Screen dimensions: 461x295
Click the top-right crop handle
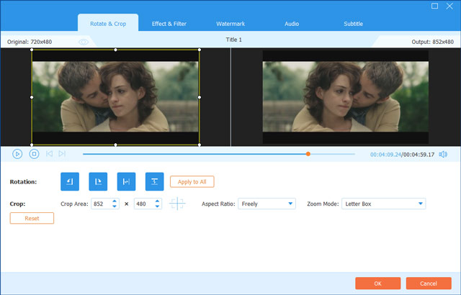point(200,50)
